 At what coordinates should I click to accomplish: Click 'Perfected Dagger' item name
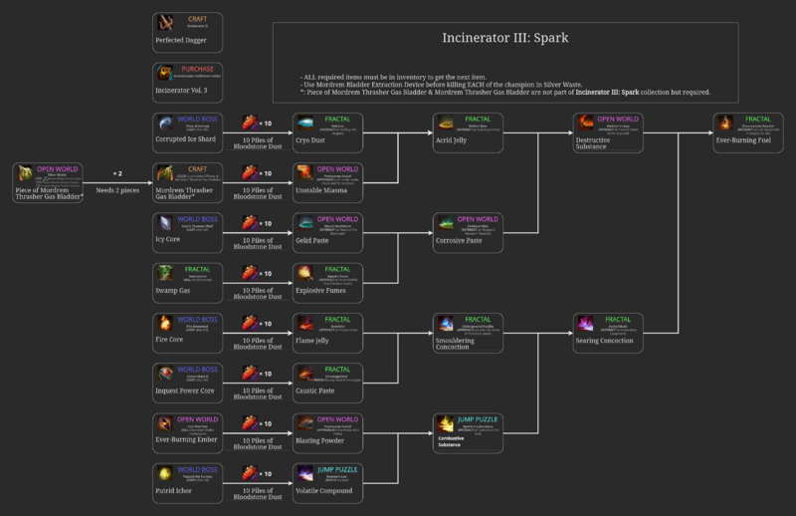coord(181,40)
